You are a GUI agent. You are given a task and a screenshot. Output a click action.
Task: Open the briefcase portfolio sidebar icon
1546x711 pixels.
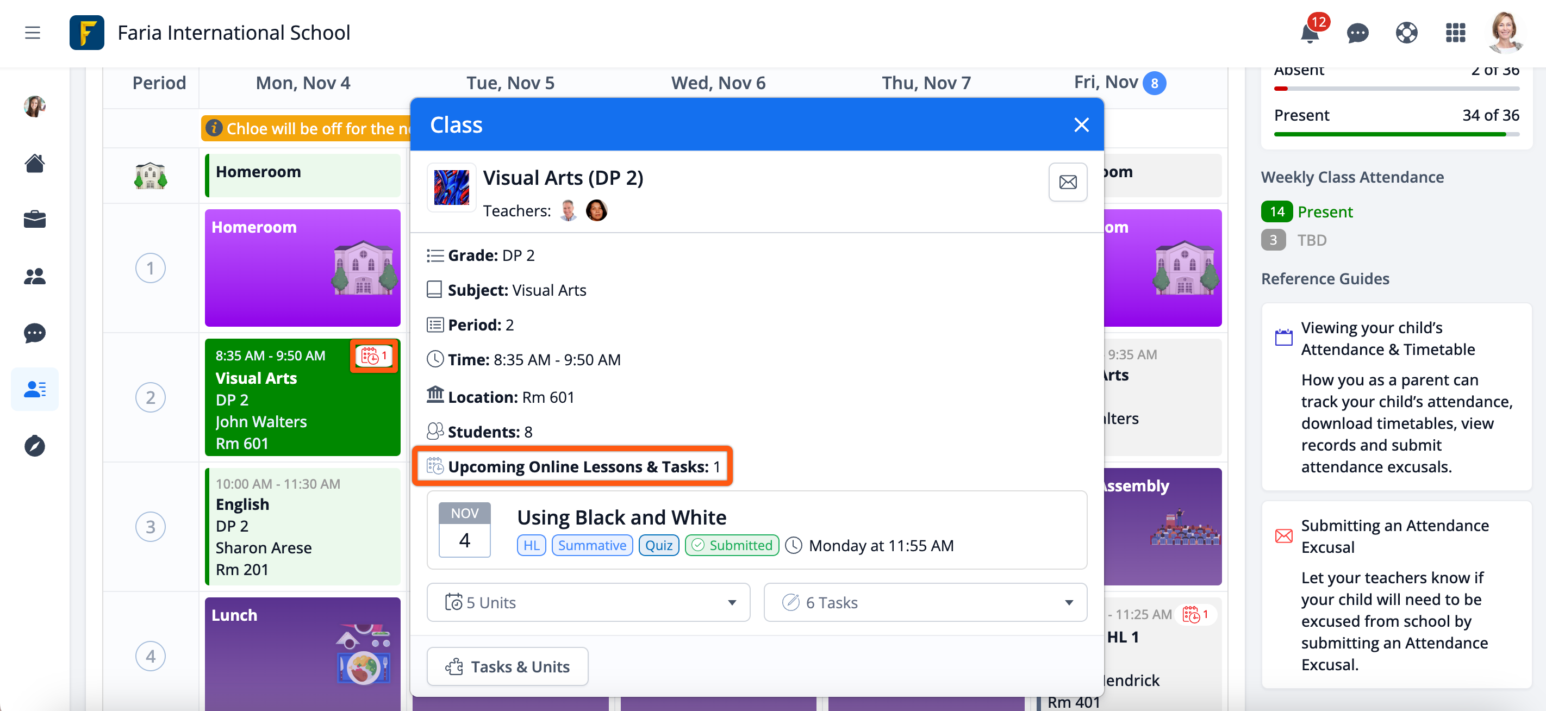pyautogui.click(x=35, y=220)
